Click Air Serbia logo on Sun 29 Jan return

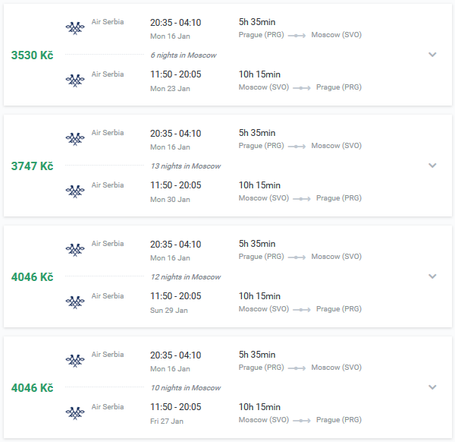[75, 302]
